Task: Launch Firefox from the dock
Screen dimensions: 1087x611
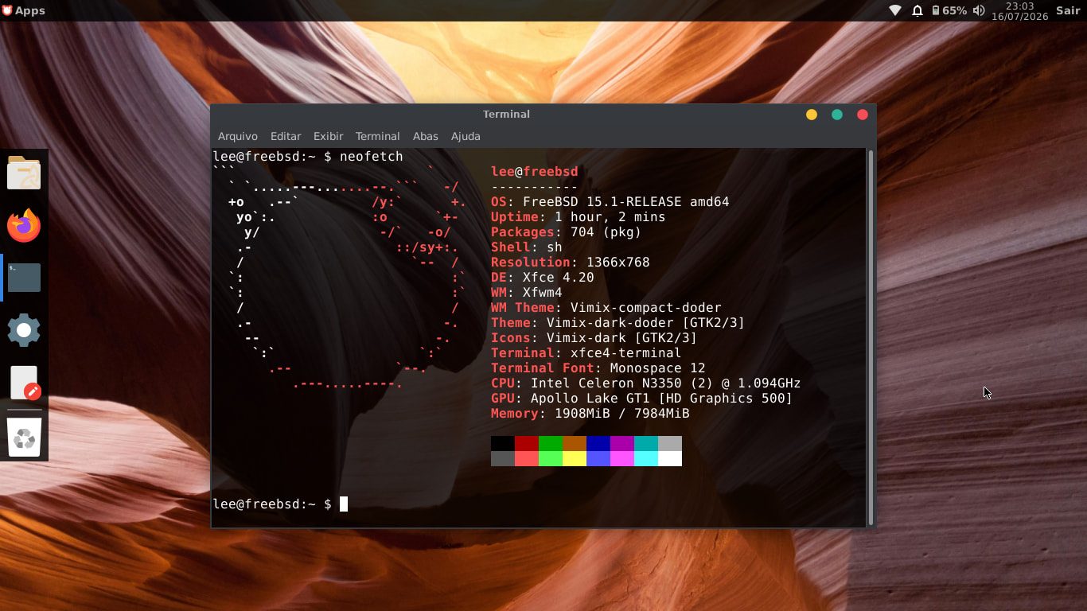Action: tap(24, 225)
